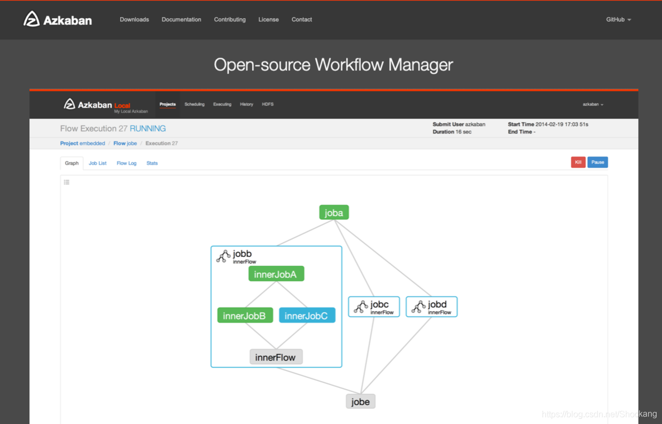The height and width of the screenshot is (424, 662).
Task: Open the Flow jobe breadcrumb link
Action: 125,143
